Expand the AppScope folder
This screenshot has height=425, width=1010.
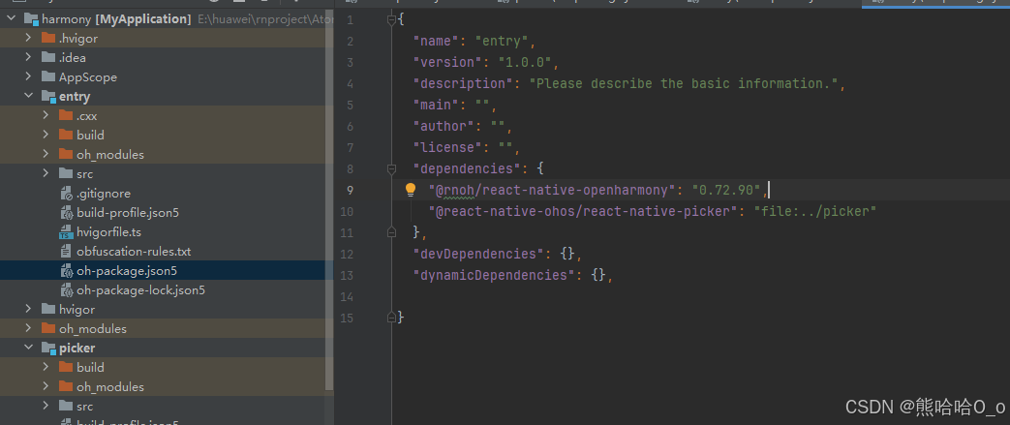coord(28,76)
